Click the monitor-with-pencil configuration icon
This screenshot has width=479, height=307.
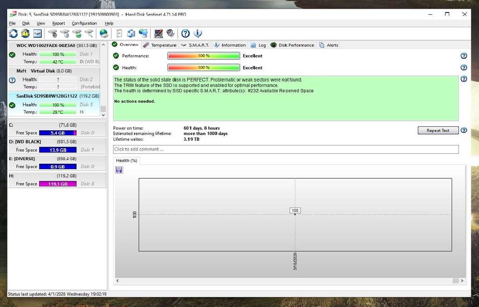158,34
